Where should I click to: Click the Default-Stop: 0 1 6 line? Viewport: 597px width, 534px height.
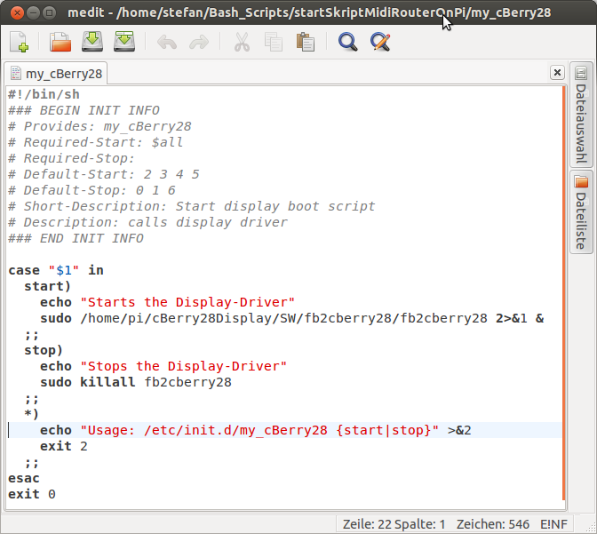click(x=92, y=190)
